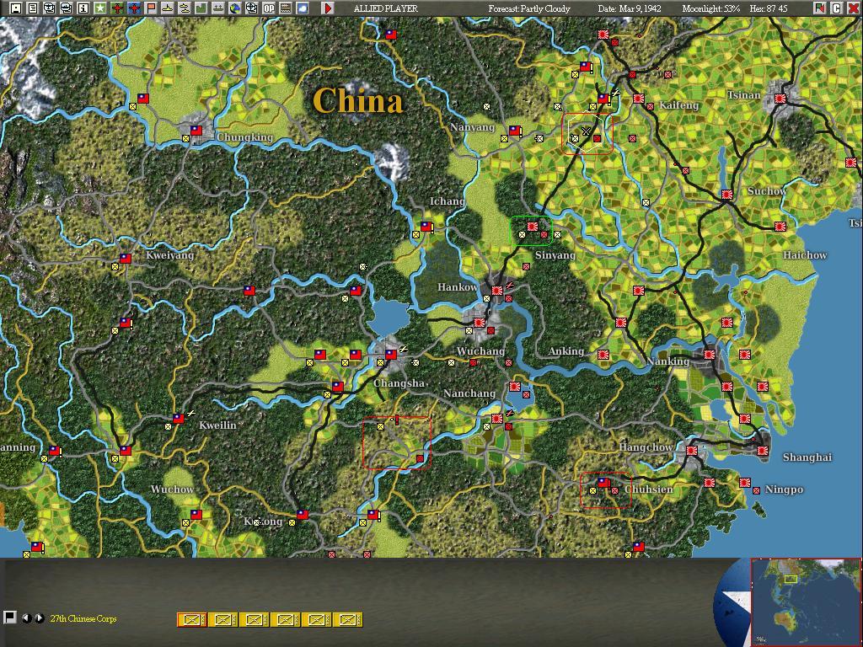Click the large 'China' map label
Screen dimensions: 863x647
357,101
